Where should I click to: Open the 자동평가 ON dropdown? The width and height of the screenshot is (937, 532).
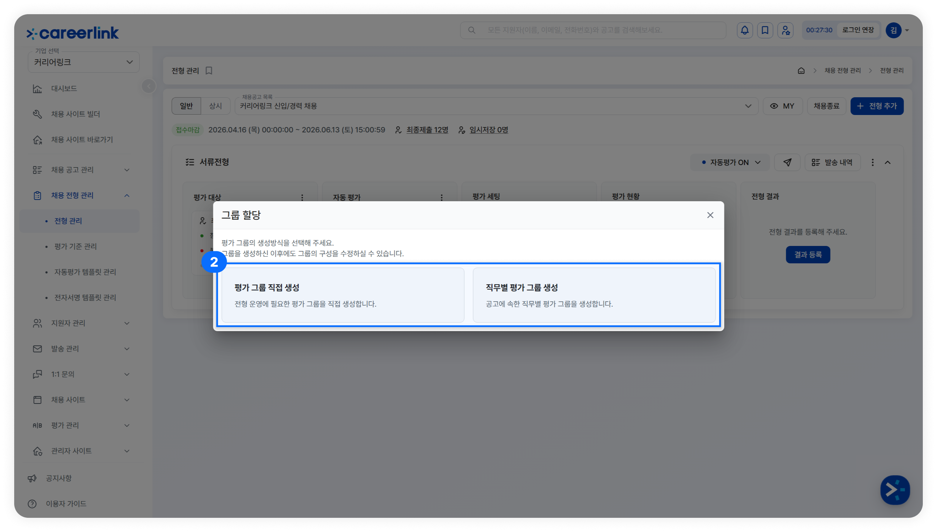pos(729,162)
